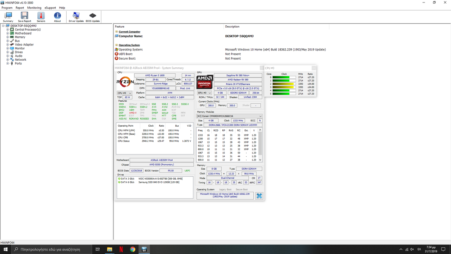Click up arrow of memory timings scrollbar
This screenshot has width=451, height=254.
(261, 129)
